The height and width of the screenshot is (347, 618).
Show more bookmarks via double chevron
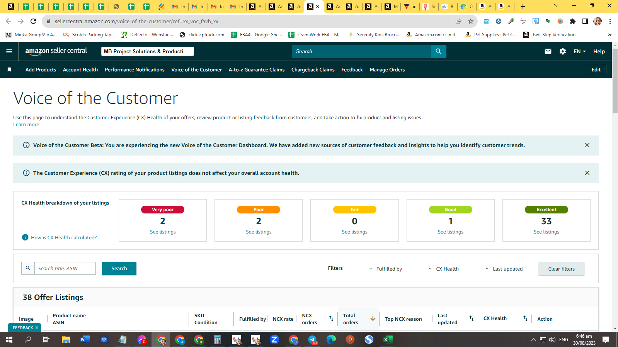pyautogui.click(x=610, y=35)
